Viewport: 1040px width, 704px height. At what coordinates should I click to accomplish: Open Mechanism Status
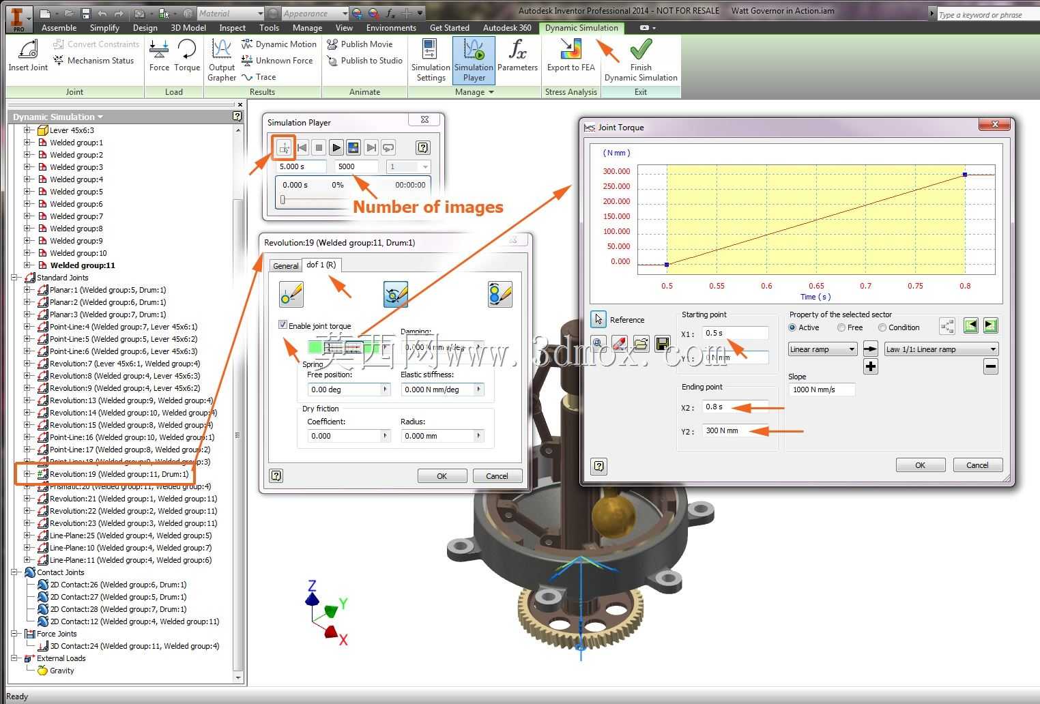93,61
